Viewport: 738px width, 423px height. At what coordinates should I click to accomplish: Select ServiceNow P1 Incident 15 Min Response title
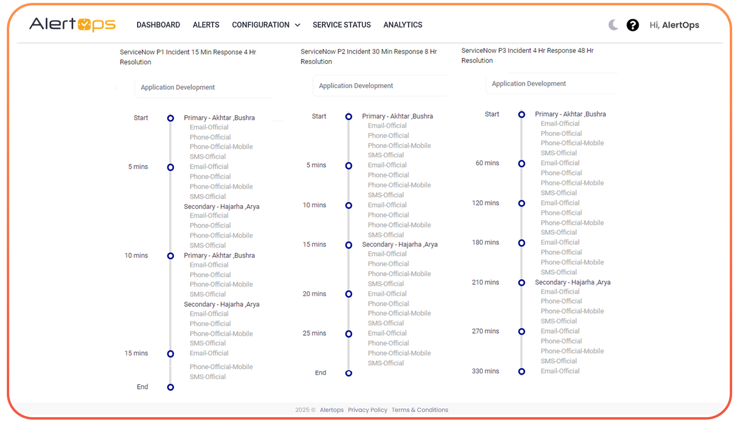tap(188, 57)
